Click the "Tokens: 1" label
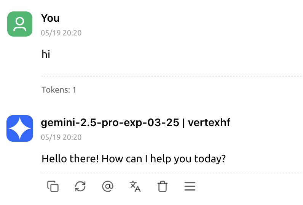 (59, 90)
